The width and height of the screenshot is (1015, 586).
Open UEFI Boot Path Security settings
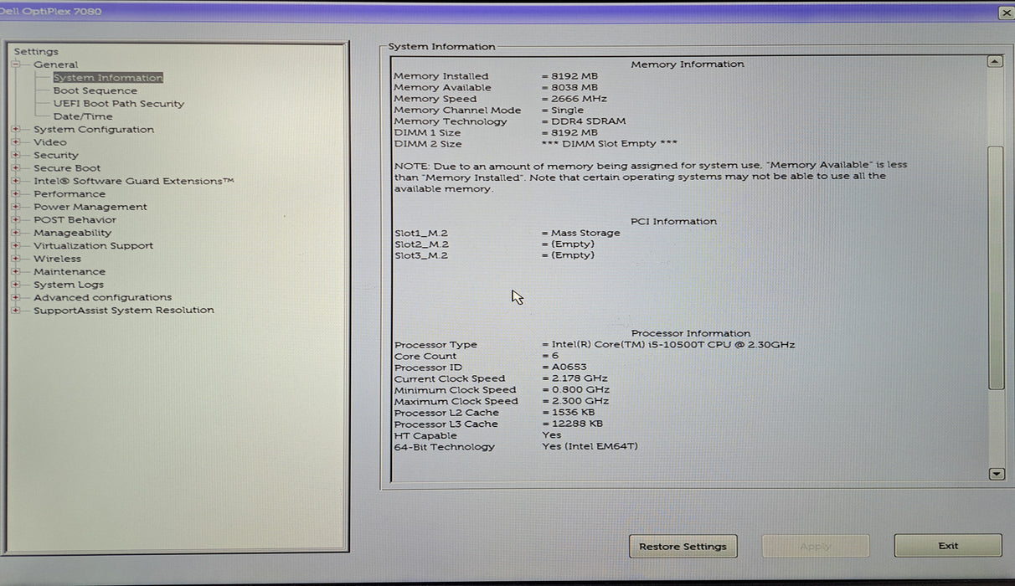(x=118, y=103)
